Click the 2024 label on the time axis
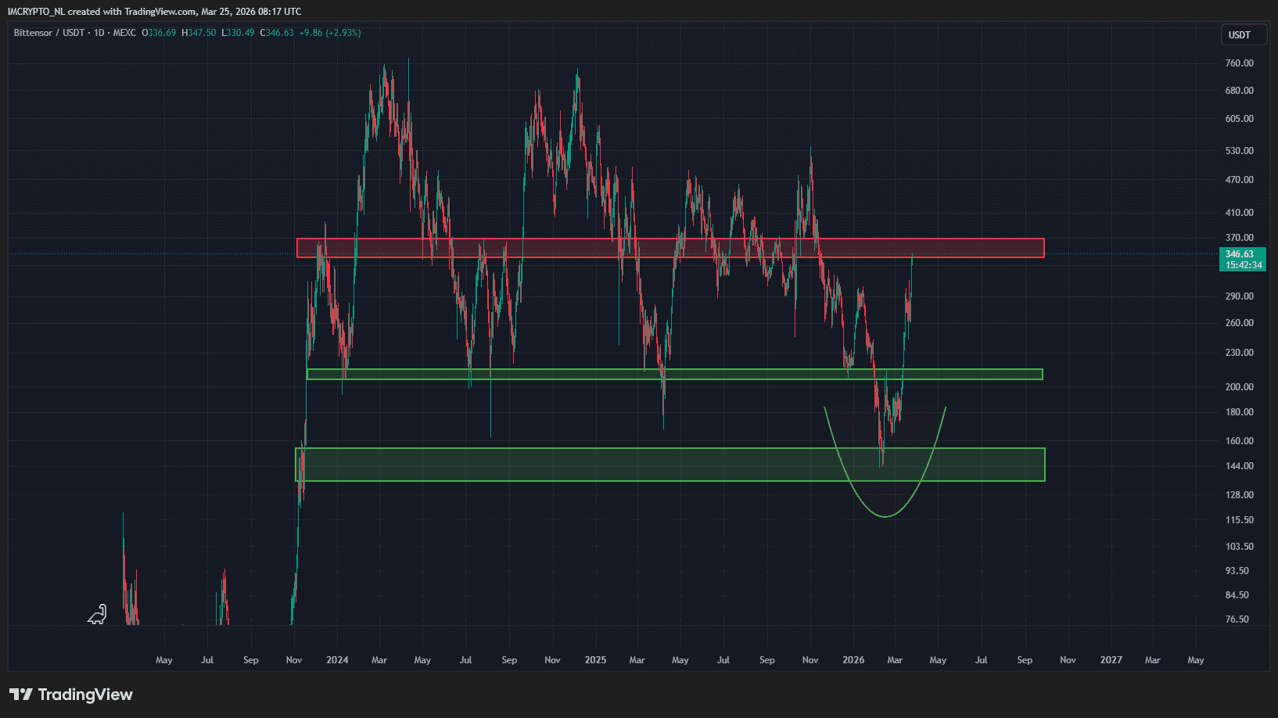1278x718 pixels. point(337,660)
